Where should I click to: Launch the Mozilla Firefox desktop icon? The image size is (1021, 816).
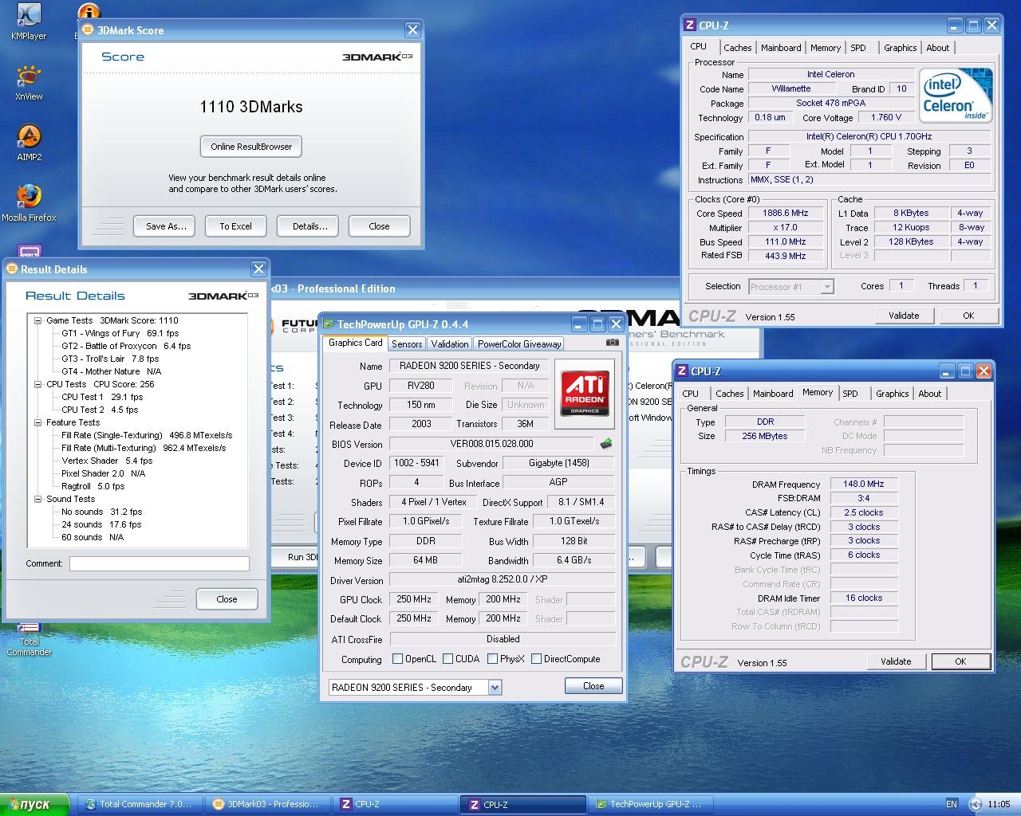coord(29,202)
